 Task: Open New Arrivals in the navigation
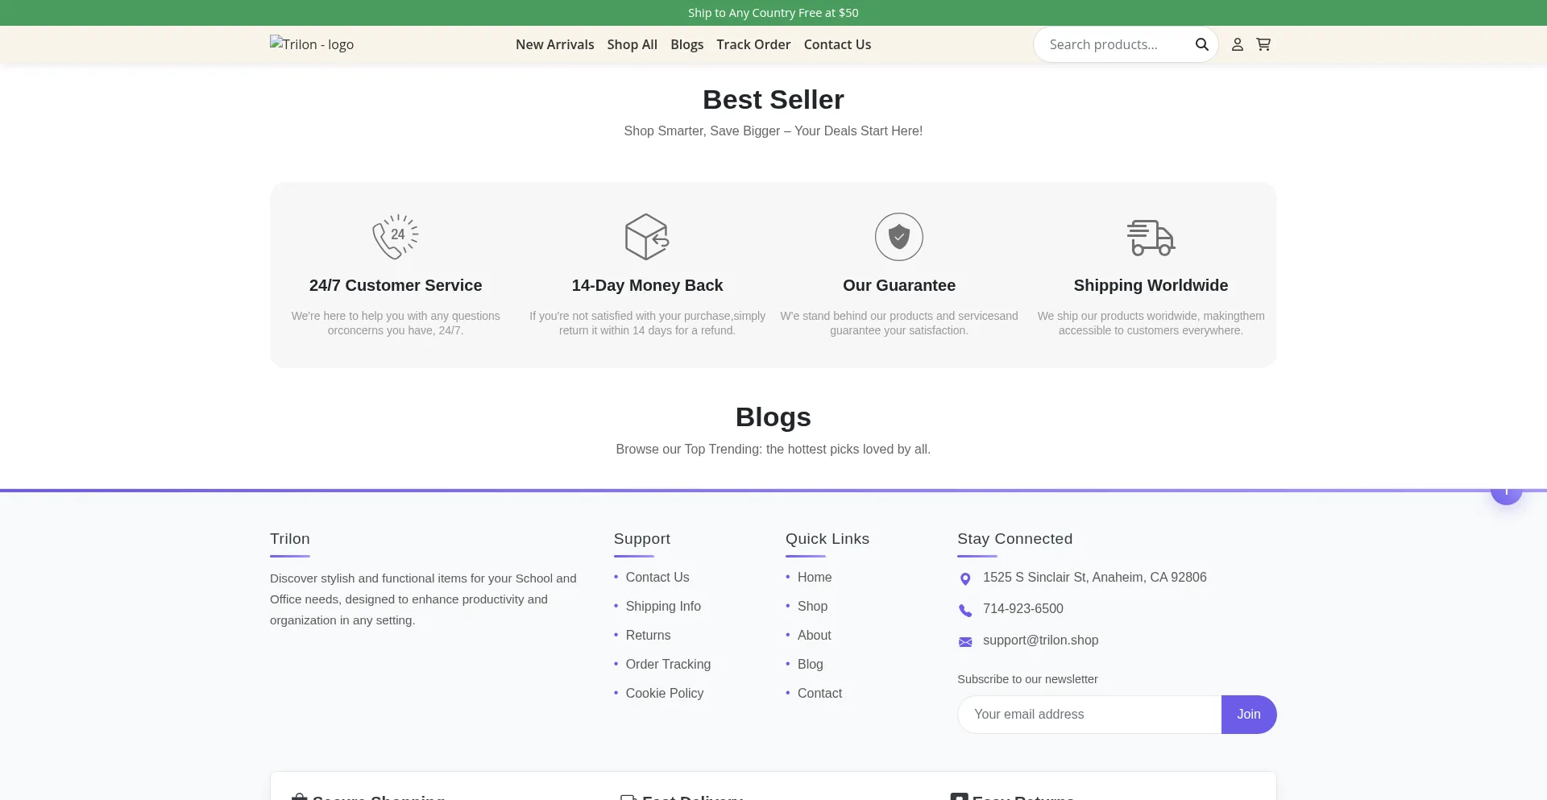tap(554, 44)
